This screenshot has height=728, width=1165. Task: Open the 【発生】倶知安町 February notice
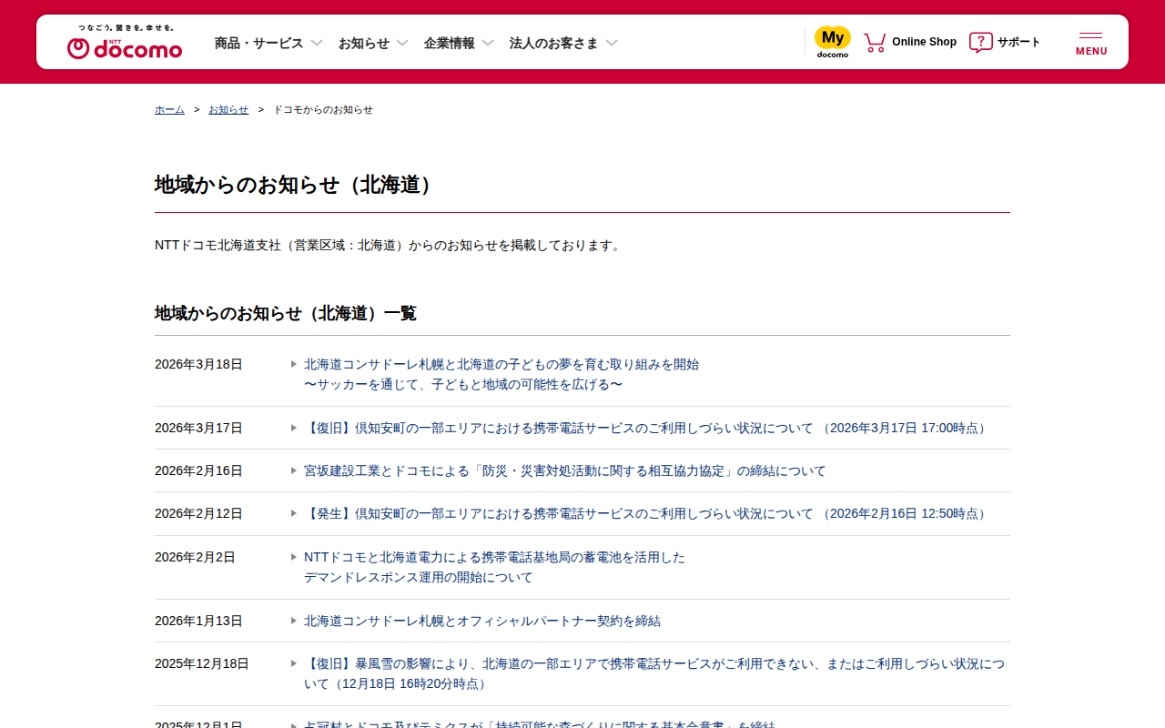647,513
